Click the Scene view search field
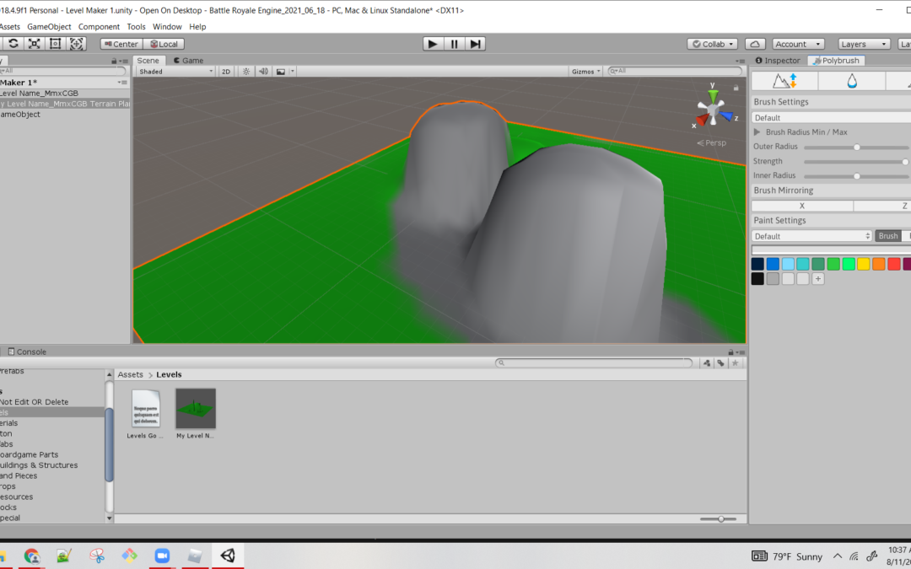Image resolution: width=911 pixels, height=569 pixels. [675, 71]
